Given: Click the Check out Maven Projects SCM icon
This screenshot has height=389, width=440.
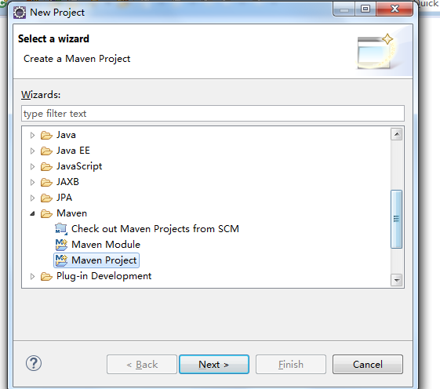Looking at the screenshot, I should (x=61, y=229).
